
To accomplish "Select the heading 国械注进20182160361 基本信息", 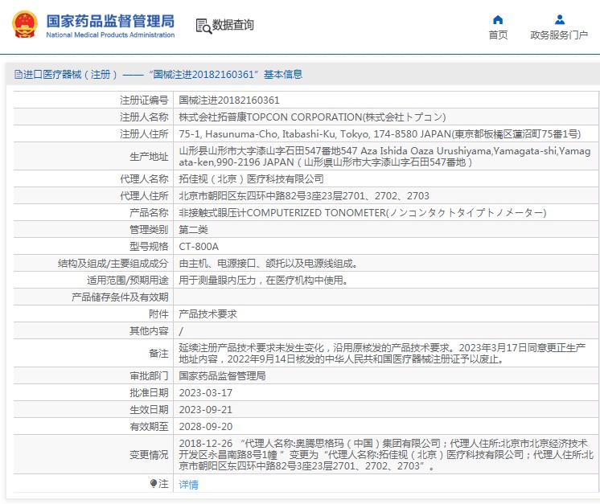I will click(x=226, y=74).
